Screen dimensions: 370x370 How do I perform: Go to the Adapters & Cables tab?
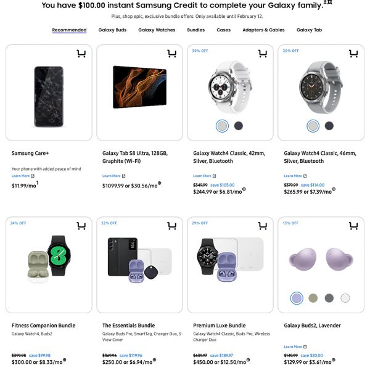coord(263,30)
